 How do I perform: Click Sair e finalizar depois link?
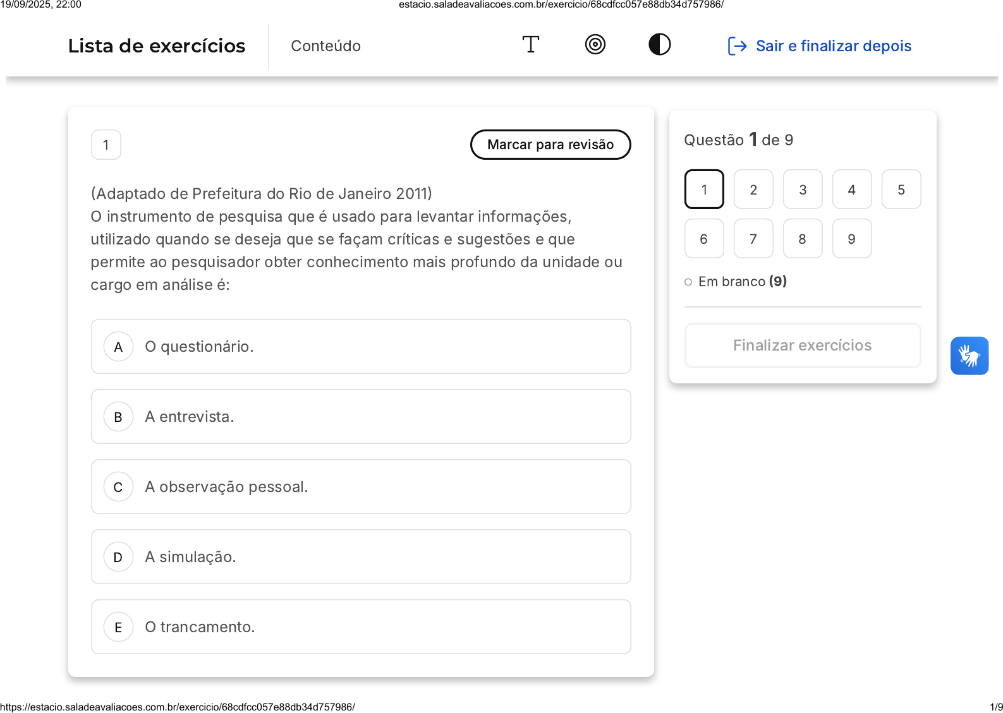pos(833,46)
